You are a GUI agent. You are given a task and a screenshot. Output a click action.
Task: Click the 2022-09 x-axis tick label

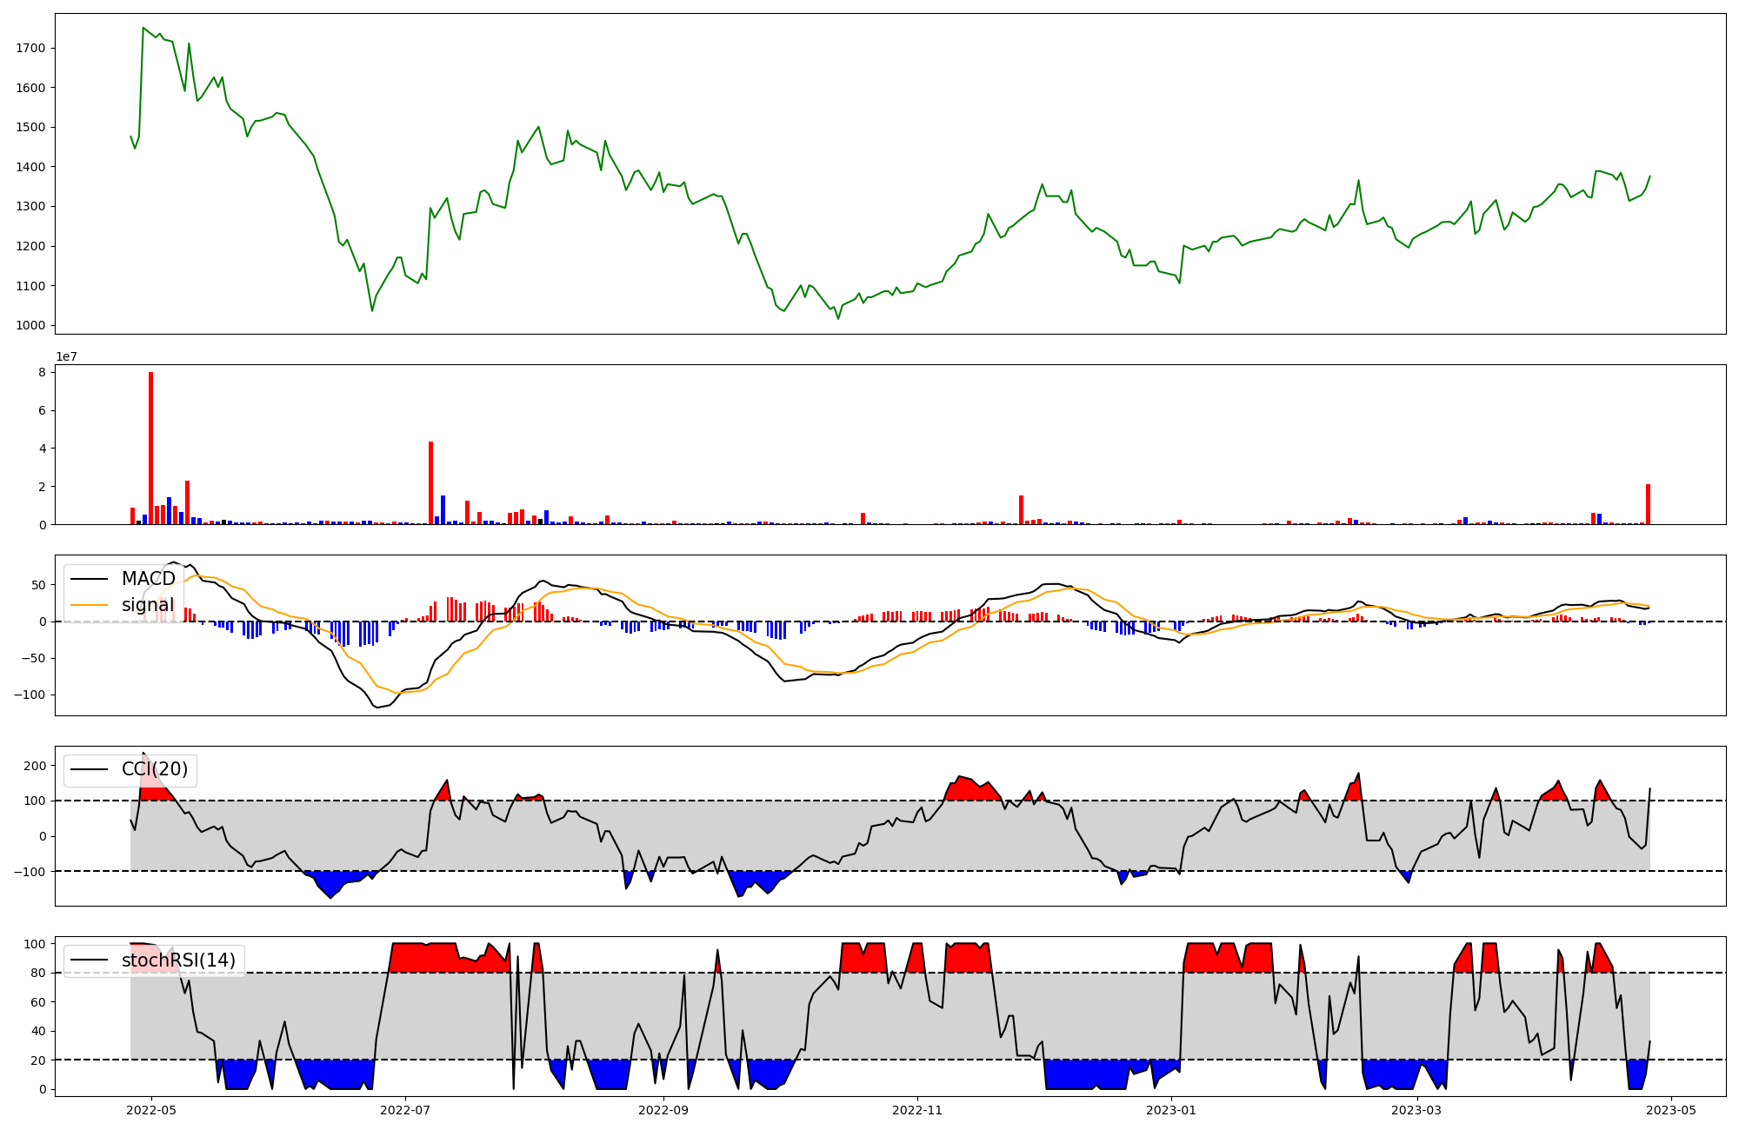[x=663, y=1110]
